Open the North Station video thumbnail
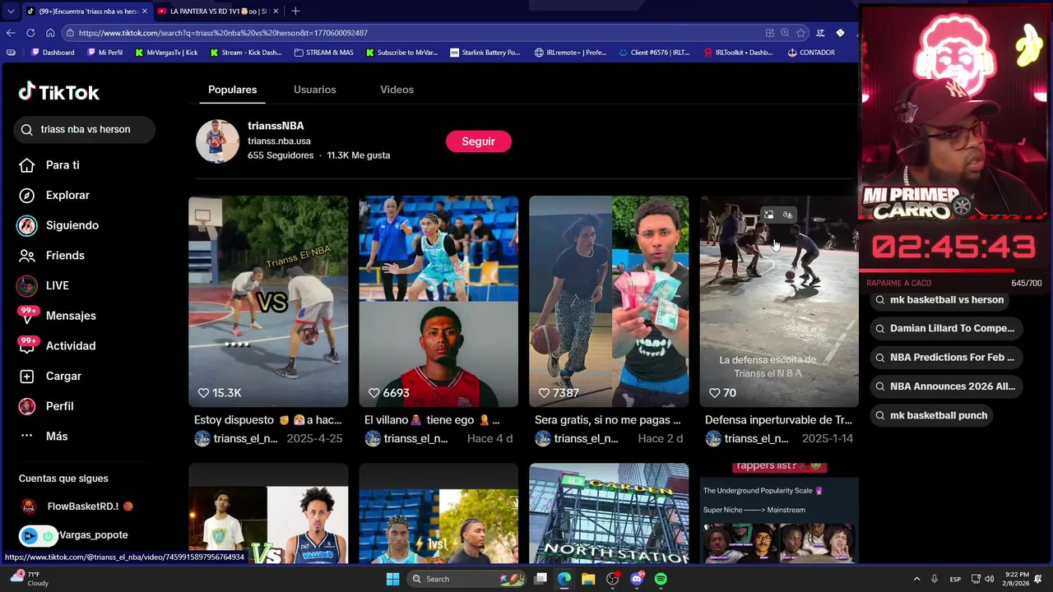The height and width of the screenshot is (592, 1053). pos(609,513)
